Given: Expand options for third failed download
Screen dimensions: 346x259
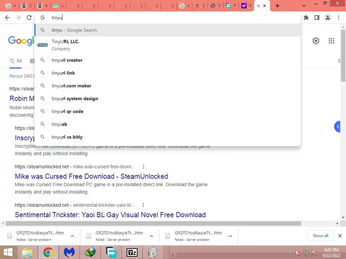Looking at the screenshot, I should (x=230, y=236).
